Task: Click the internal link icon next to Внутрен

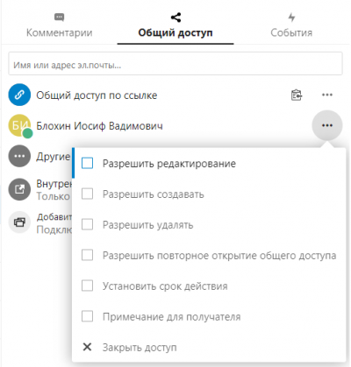Action: click(x=19, y=189)
